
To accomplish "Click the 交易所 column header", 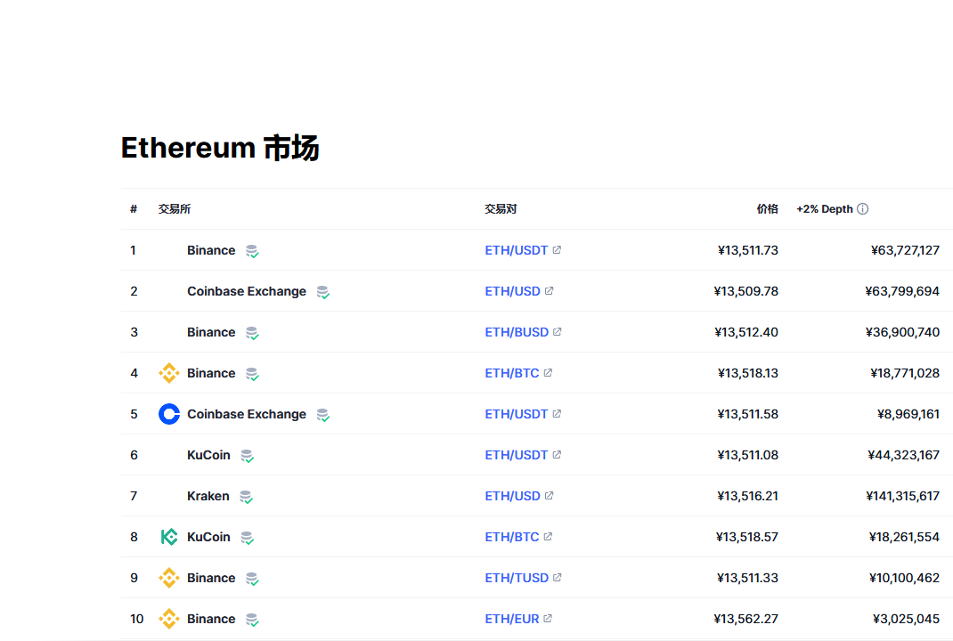I will (175, 209).
